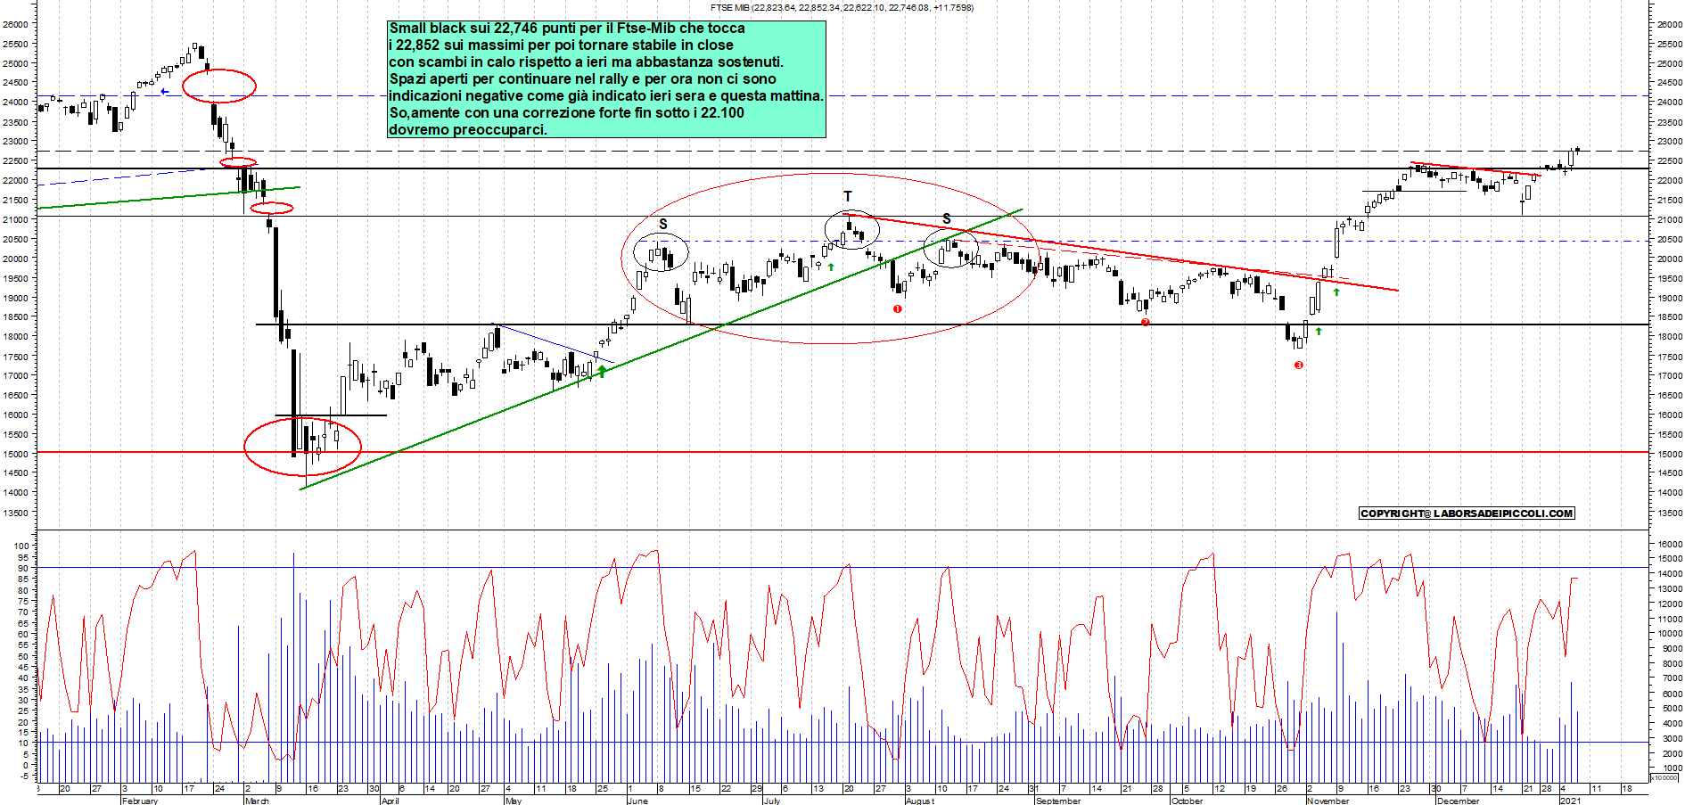Click the line 'Spazi aperti per continuare nel rally'
The width and height of the screenshot is (1685, 805).
[x=582, y=79]
